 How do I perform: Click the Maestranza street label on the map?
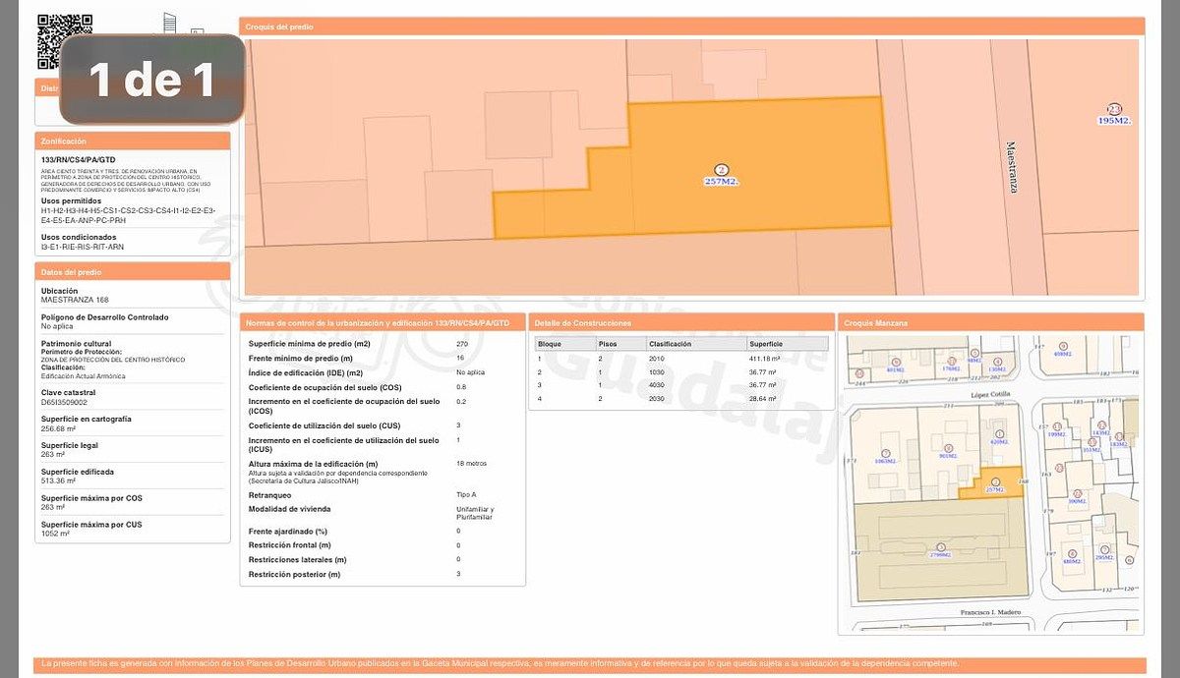coord(1010,167)
